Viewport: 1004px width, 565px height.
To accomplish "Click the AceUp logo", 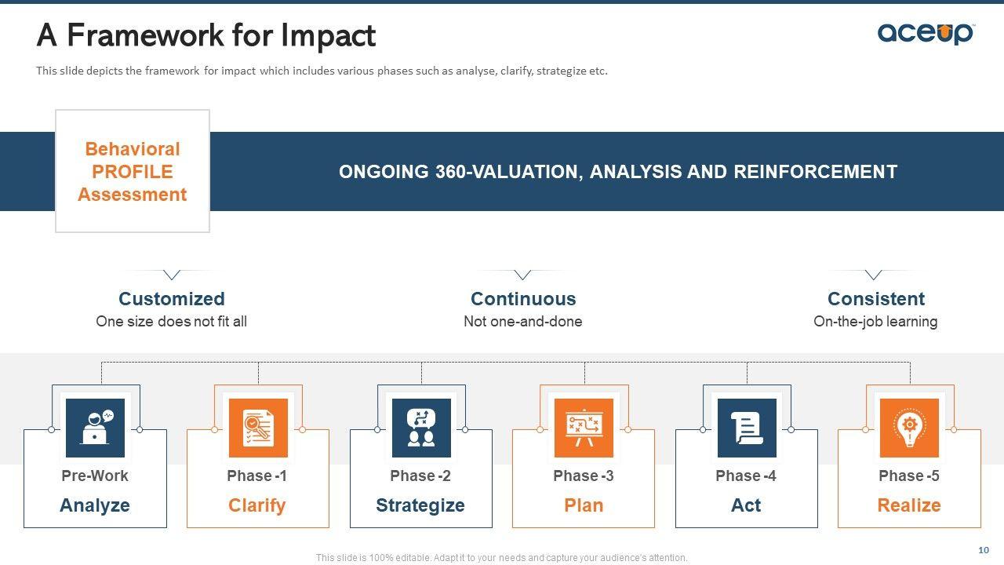I will (x=926, y=33).
